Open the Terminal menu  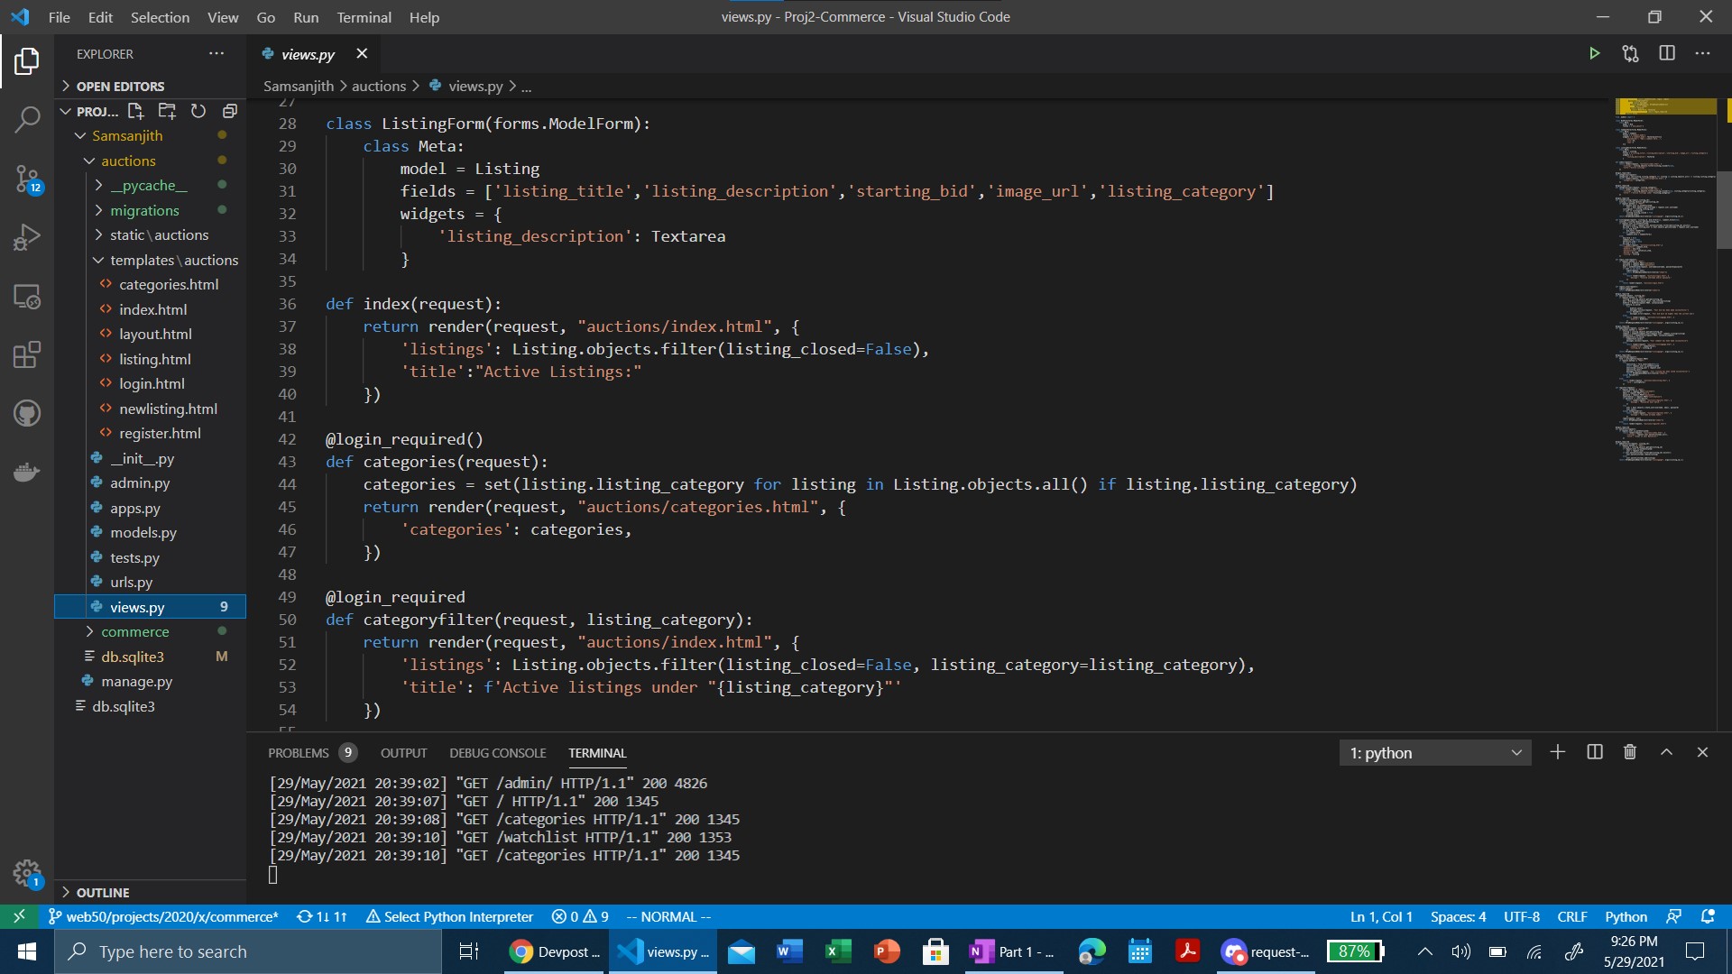pyautogui.click(x=364, y=17)
